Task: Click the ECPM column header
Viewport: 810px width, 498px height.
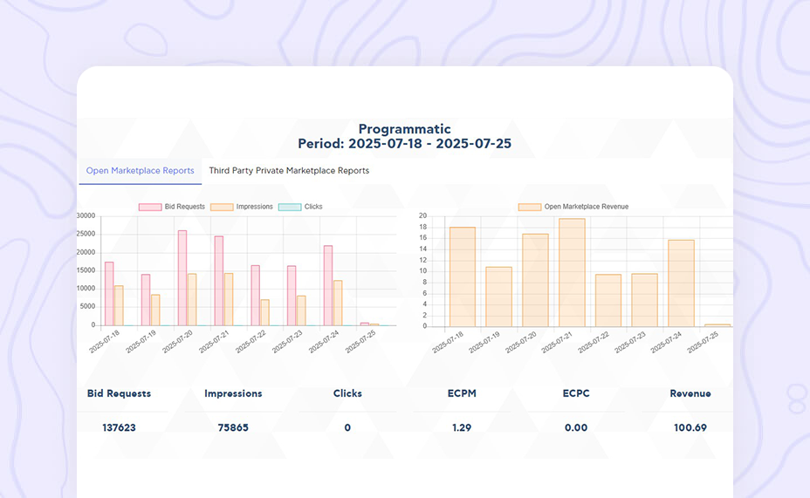Action: coord(462,393)
